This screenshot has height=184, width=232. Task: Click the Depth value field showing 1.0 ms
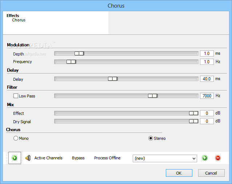[207, 54]
